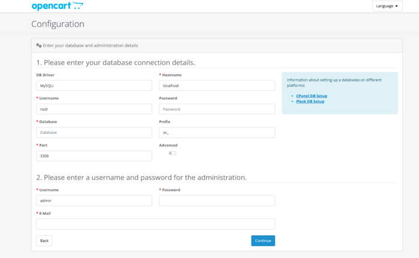Click the Continue button
Image resolution: width=419 pixels, height=258 pixels.
(x=263, y=241)
